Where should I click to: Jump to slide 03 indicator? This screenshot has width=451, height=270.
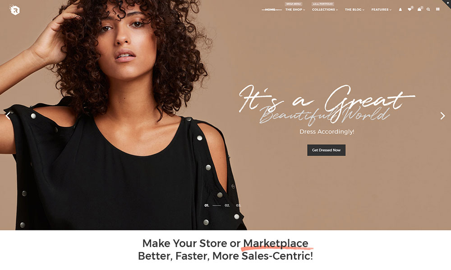(239, 206)
